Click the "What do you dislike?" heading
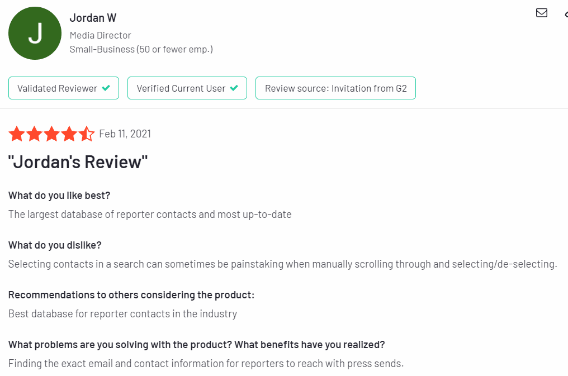 click(x=55, y=245)
